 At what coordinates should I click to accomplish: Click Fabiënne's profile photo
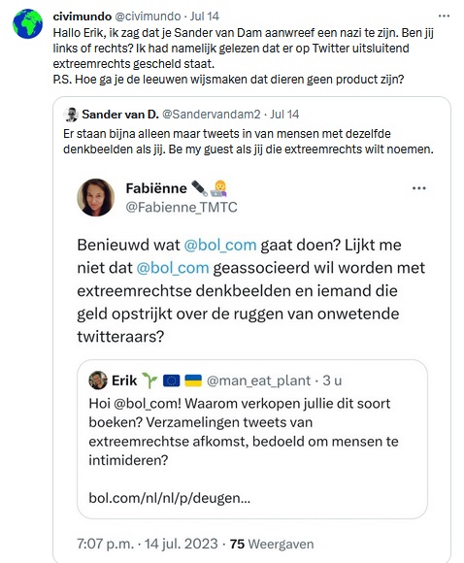coord(95,197)
